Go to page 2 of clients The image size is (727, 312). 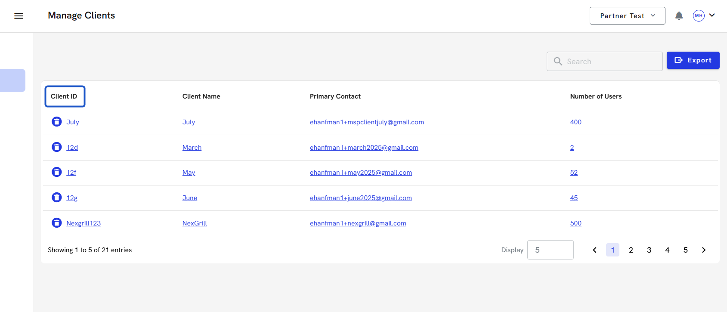click(631, 250)
